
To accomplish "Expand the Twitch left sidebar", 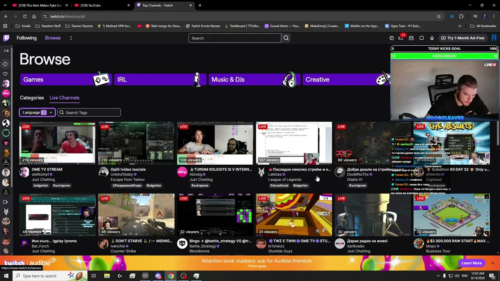I will click(6, 51).
